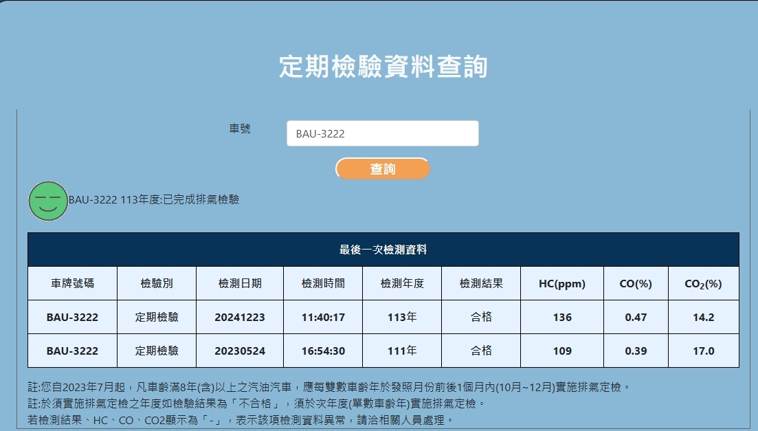This screenshot has height=431, width=758.
Task: Select the CO(%) column header
Action: pos(636,283)
